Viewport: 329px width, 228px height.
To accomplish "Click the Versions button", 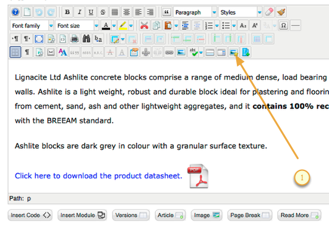I will (x=131, y=215).
